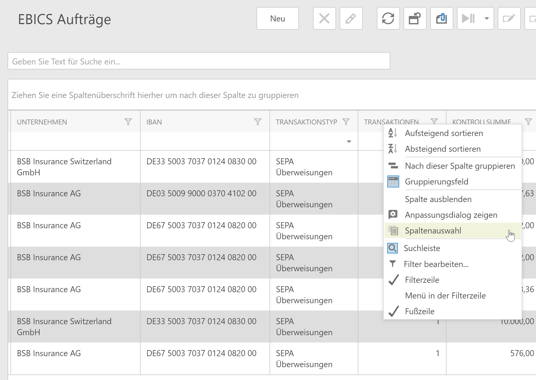Toggle the Fußzeile checked option

[x=419, y=311]
